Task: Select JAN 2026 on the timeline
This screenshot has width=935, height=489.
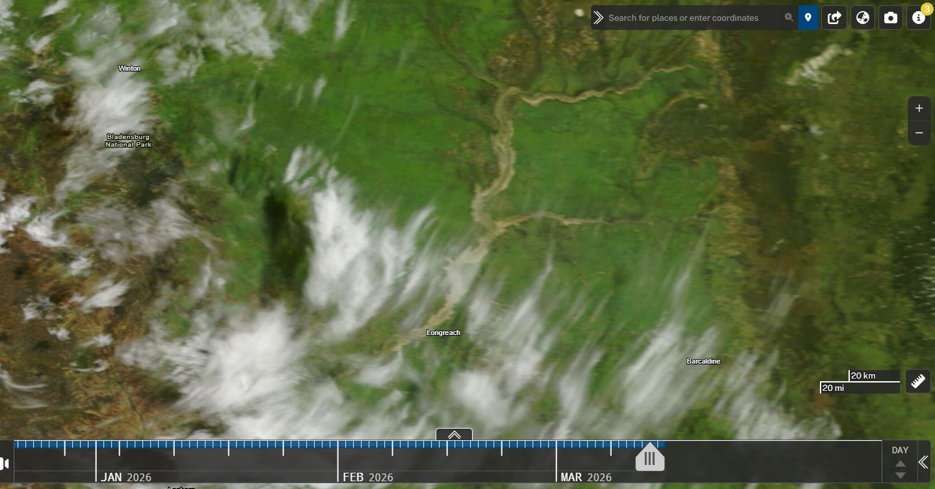Action: [126, 477]
